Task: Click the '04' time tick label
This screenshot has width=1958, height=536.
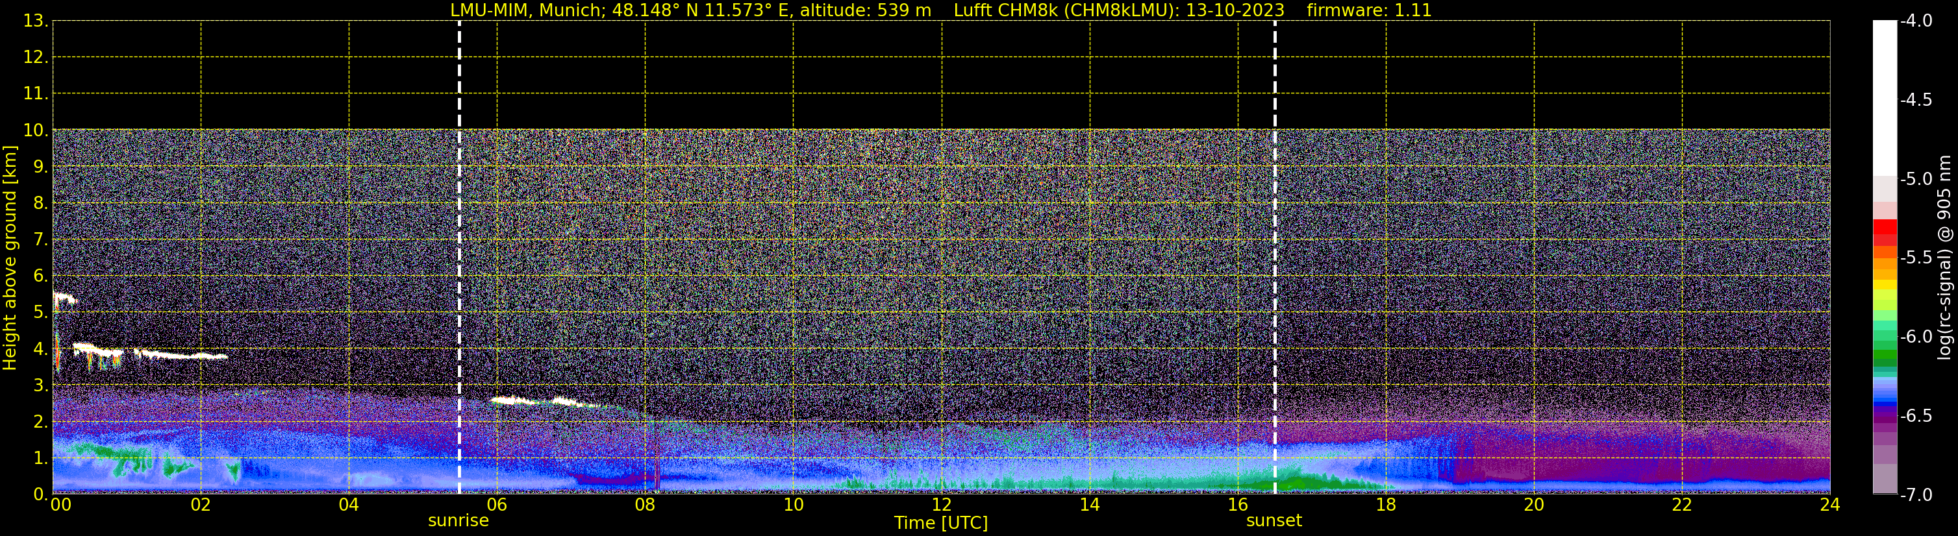Action: click(349, 505)
